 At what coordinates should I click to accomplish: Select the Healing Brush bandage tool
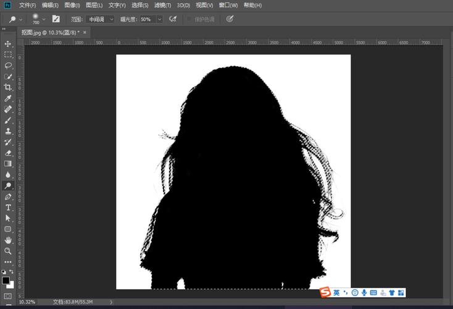coord(8,109)
